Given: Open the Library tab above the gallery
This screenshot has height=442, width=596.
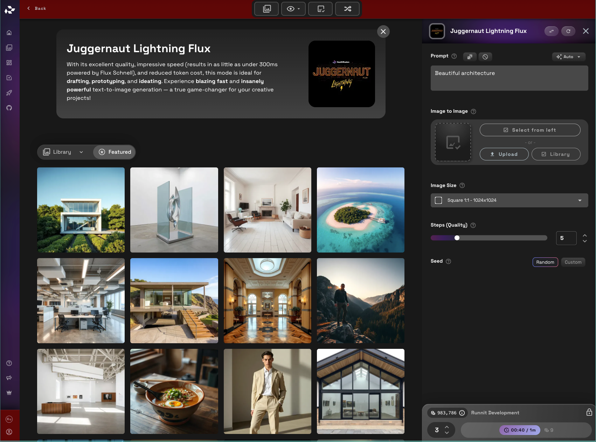Looking at the screenshot, I should tap(63, 152).
